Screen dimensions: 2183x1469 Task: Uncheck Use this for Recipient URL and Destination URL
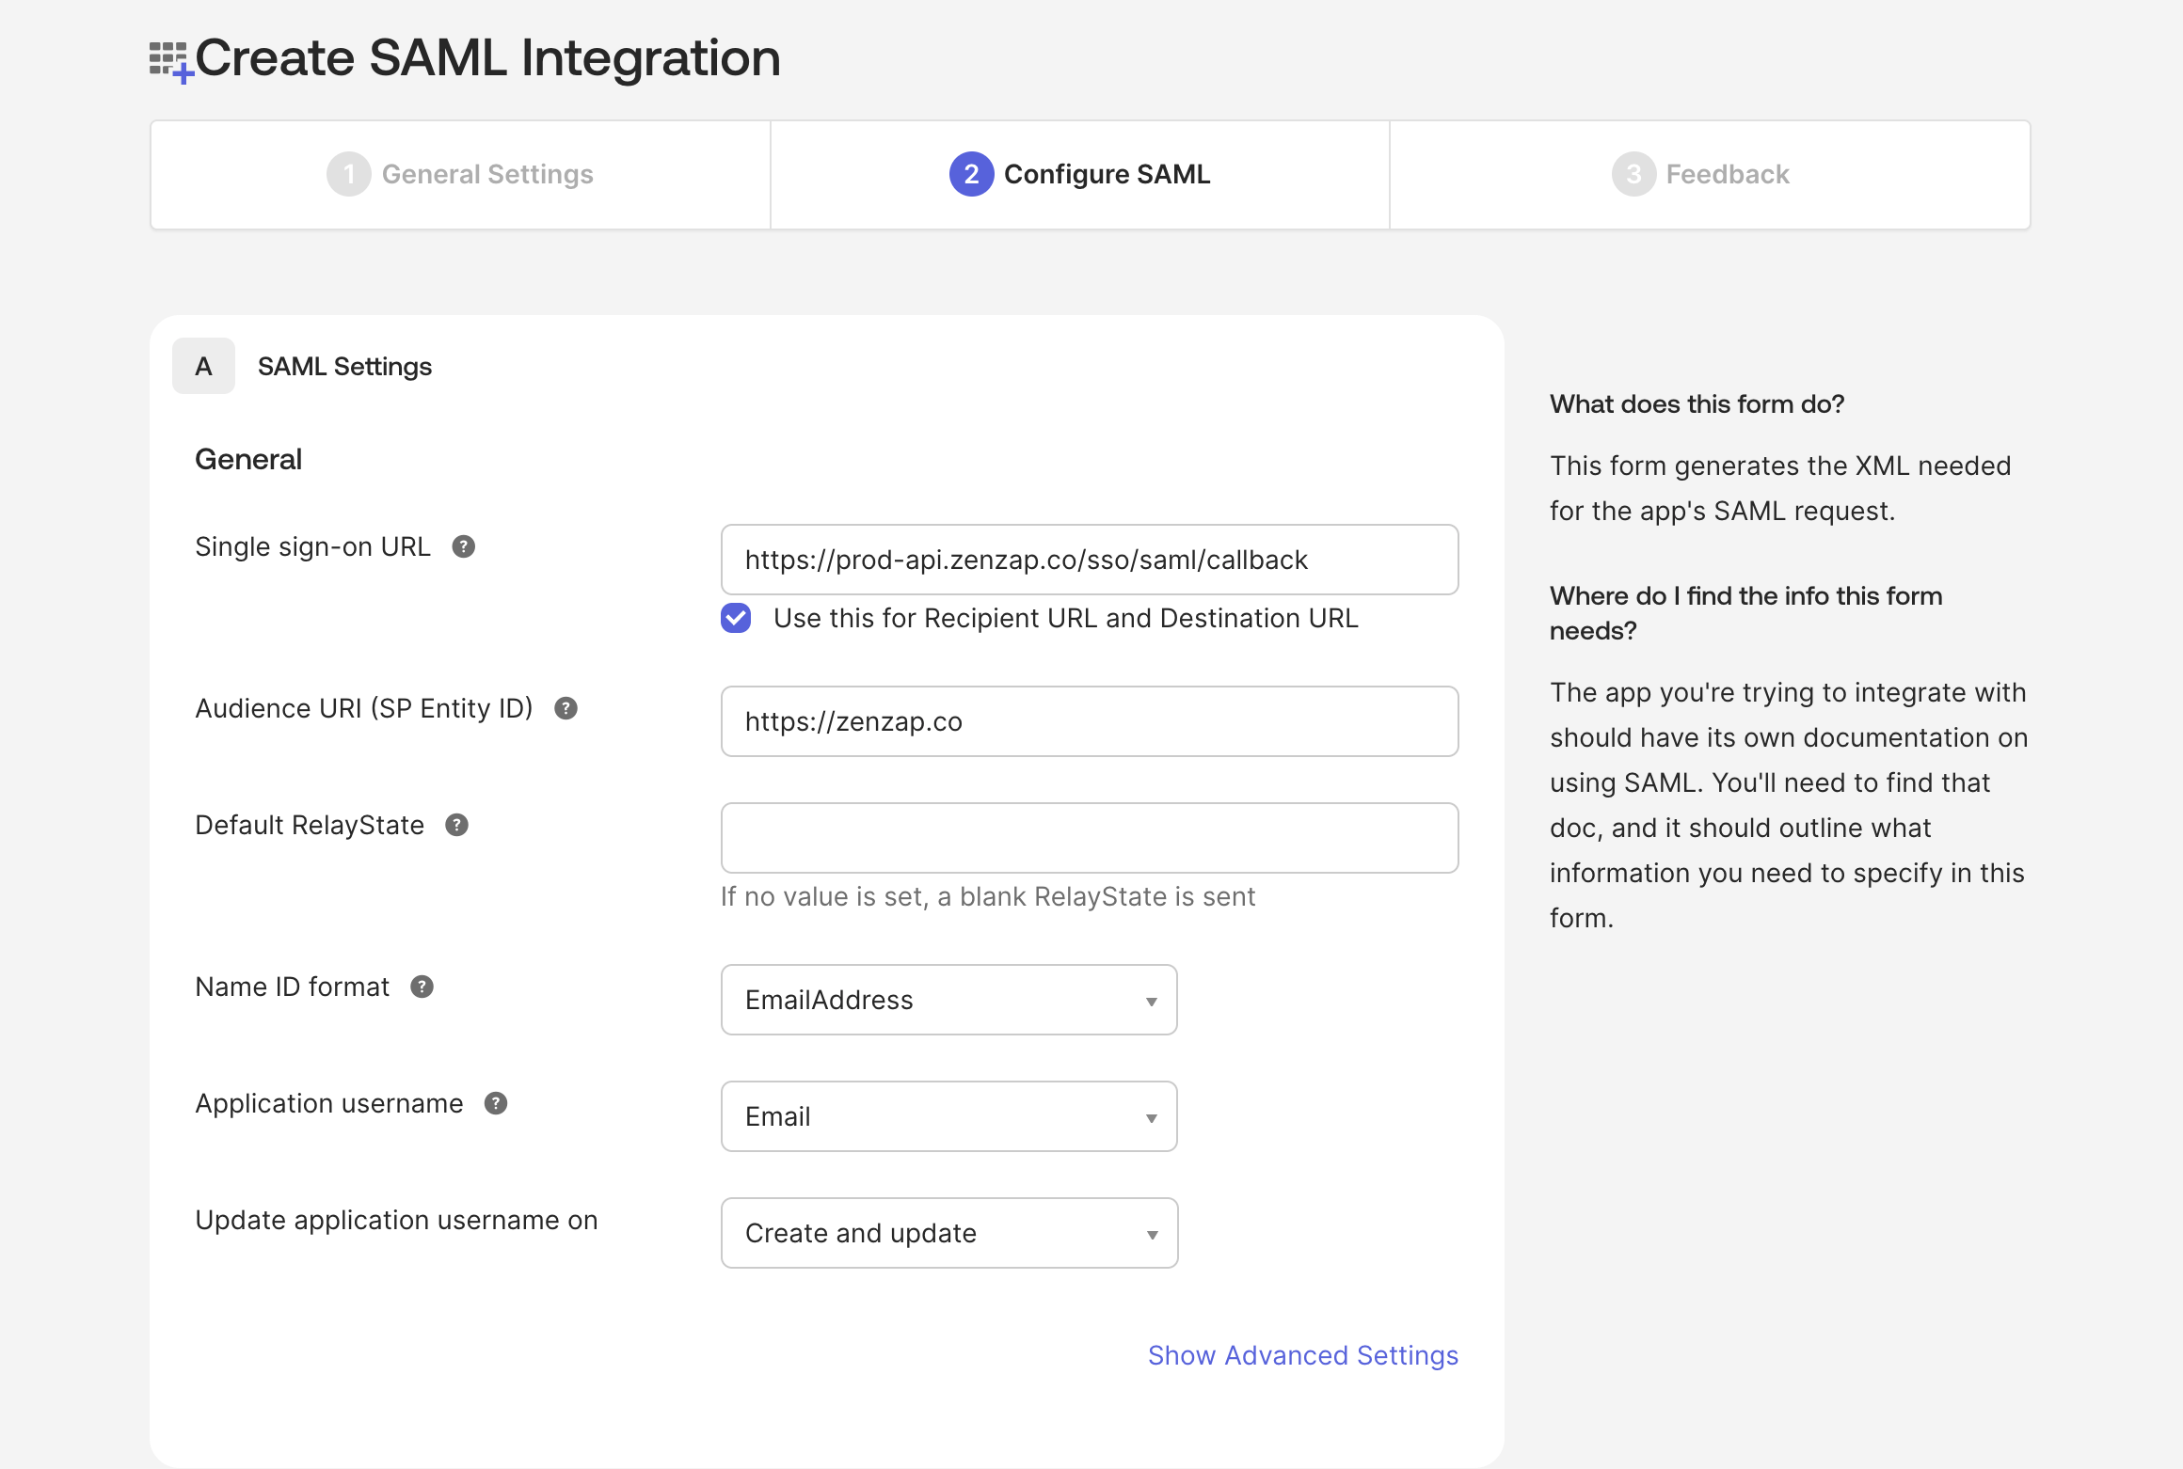[x=735, y=618]
